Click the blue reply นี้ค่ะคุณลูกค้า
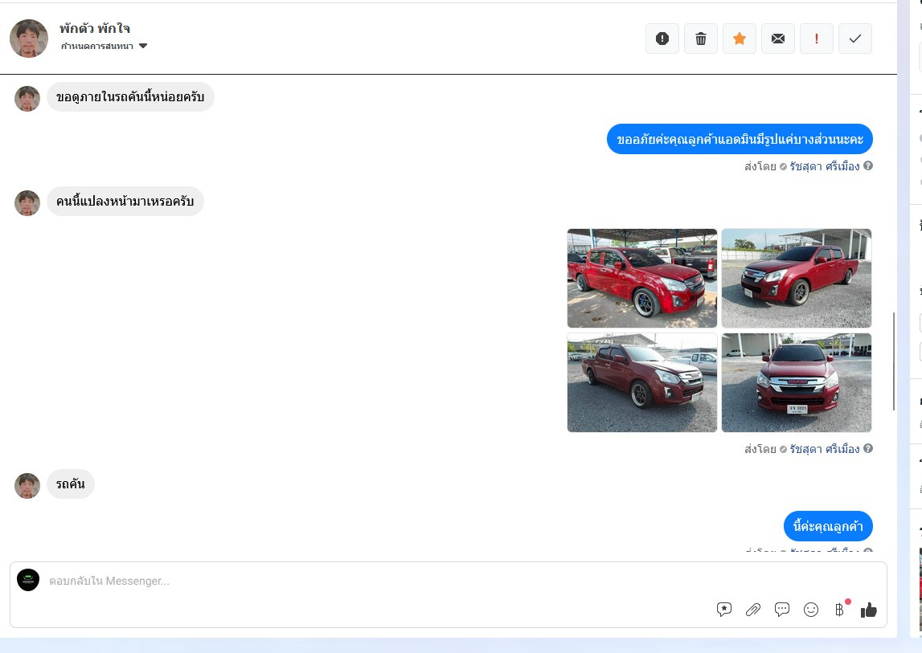Screen dimensions: 922x653 [x=828, y=526]
